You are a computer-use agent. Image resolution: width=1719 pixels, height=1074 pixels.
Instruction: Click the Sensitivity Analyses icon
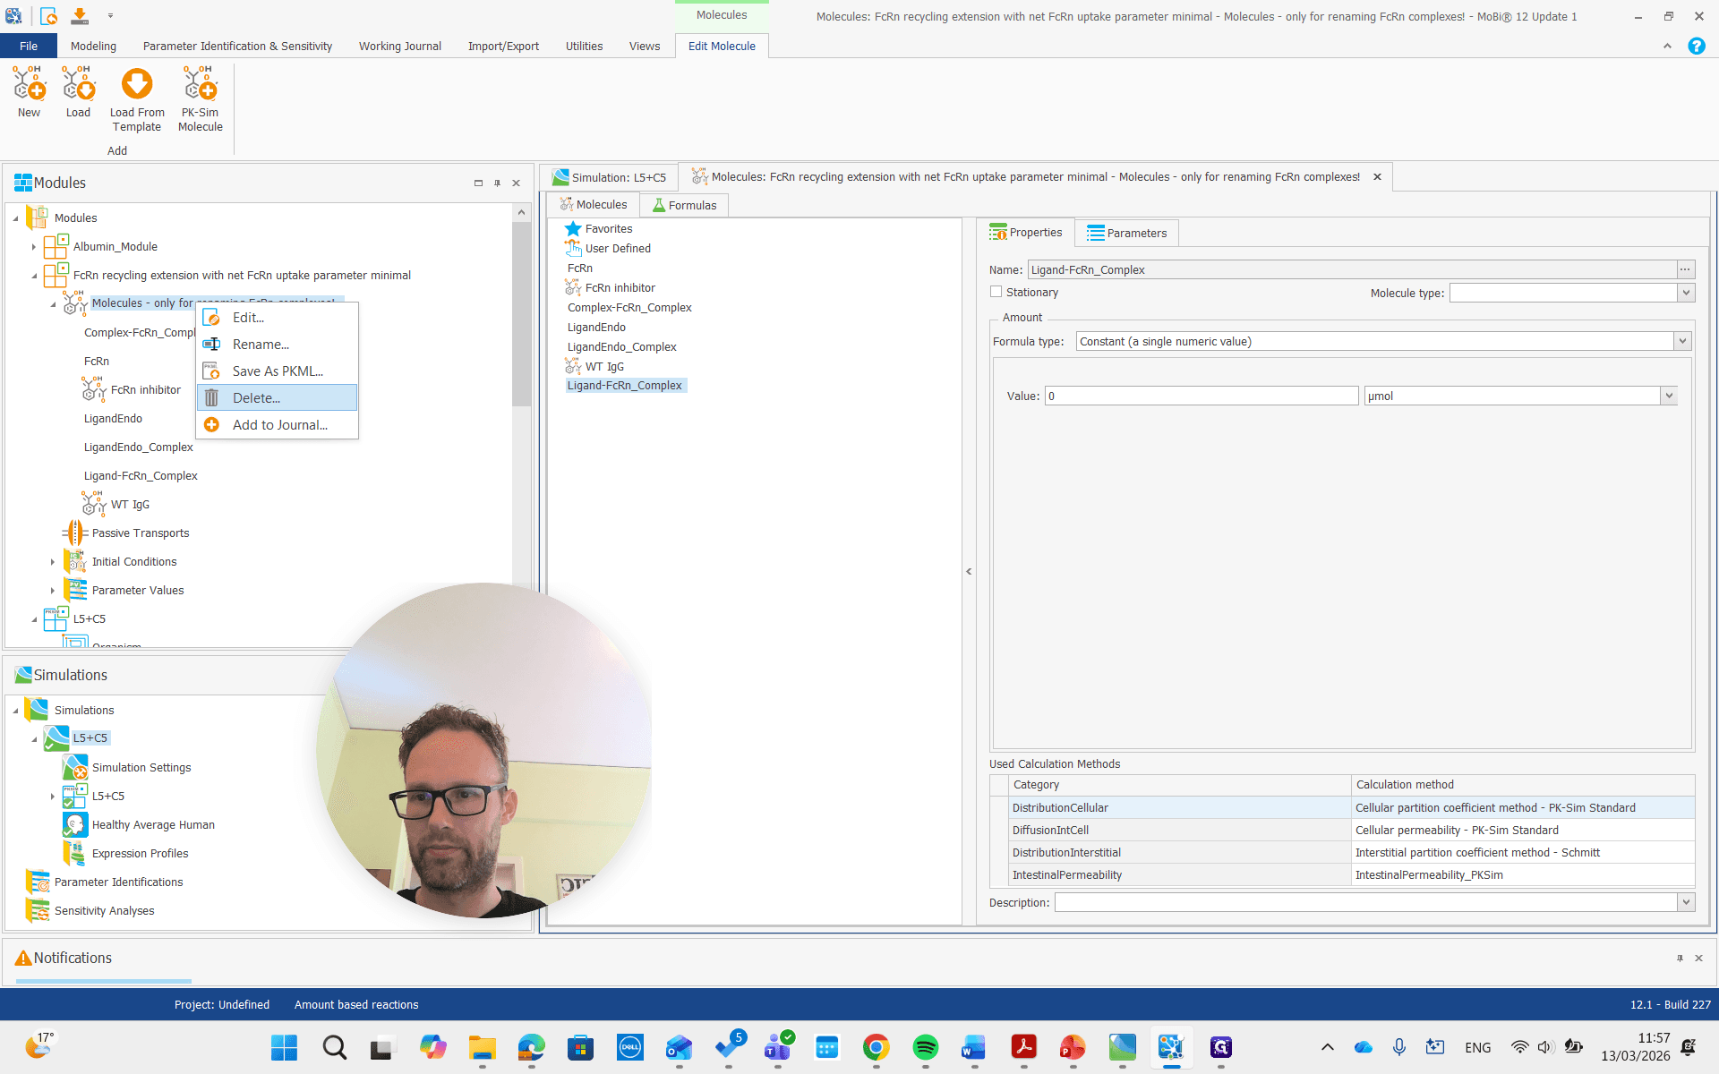38,910
